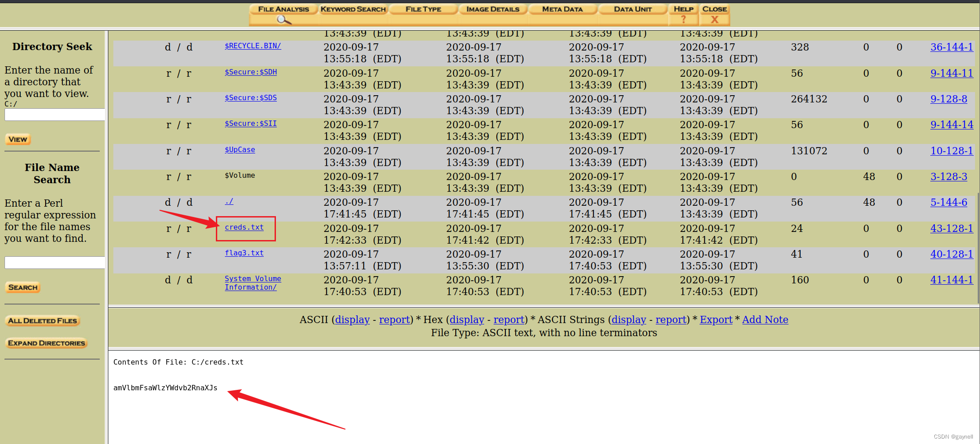Open System Volume Information directory

click(x=253, y=283)
